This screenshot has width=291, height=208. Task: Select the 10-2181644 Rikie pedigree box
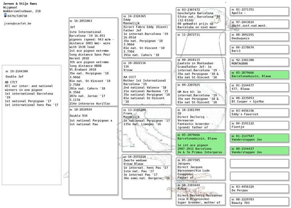click(x=200, y=194)
